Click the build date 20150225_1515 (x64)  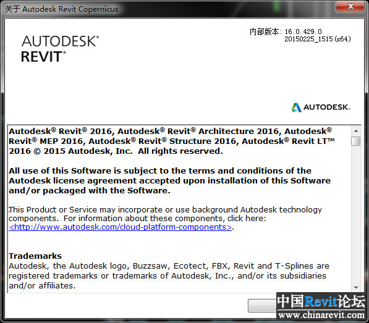(x=318, y=39)
